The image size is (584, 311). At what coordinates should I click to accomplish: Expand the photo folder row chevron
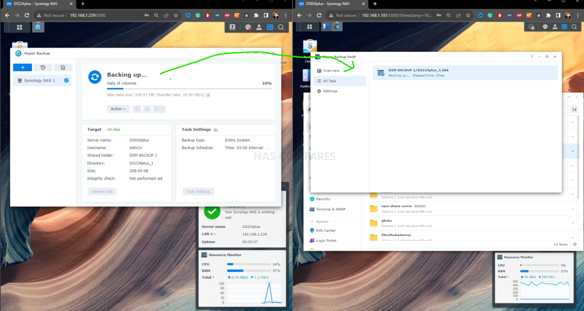pos(573,223)
